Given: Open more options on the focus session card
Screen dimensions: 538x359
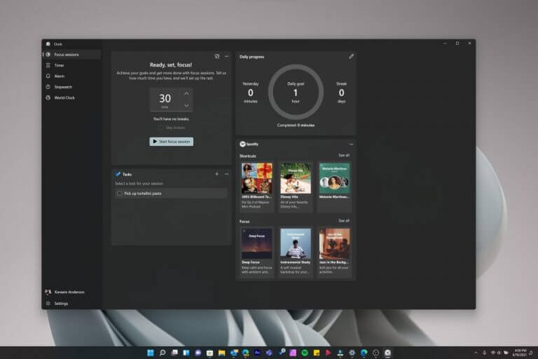Looking at the screenshot, I should click(x=227, y=56).
